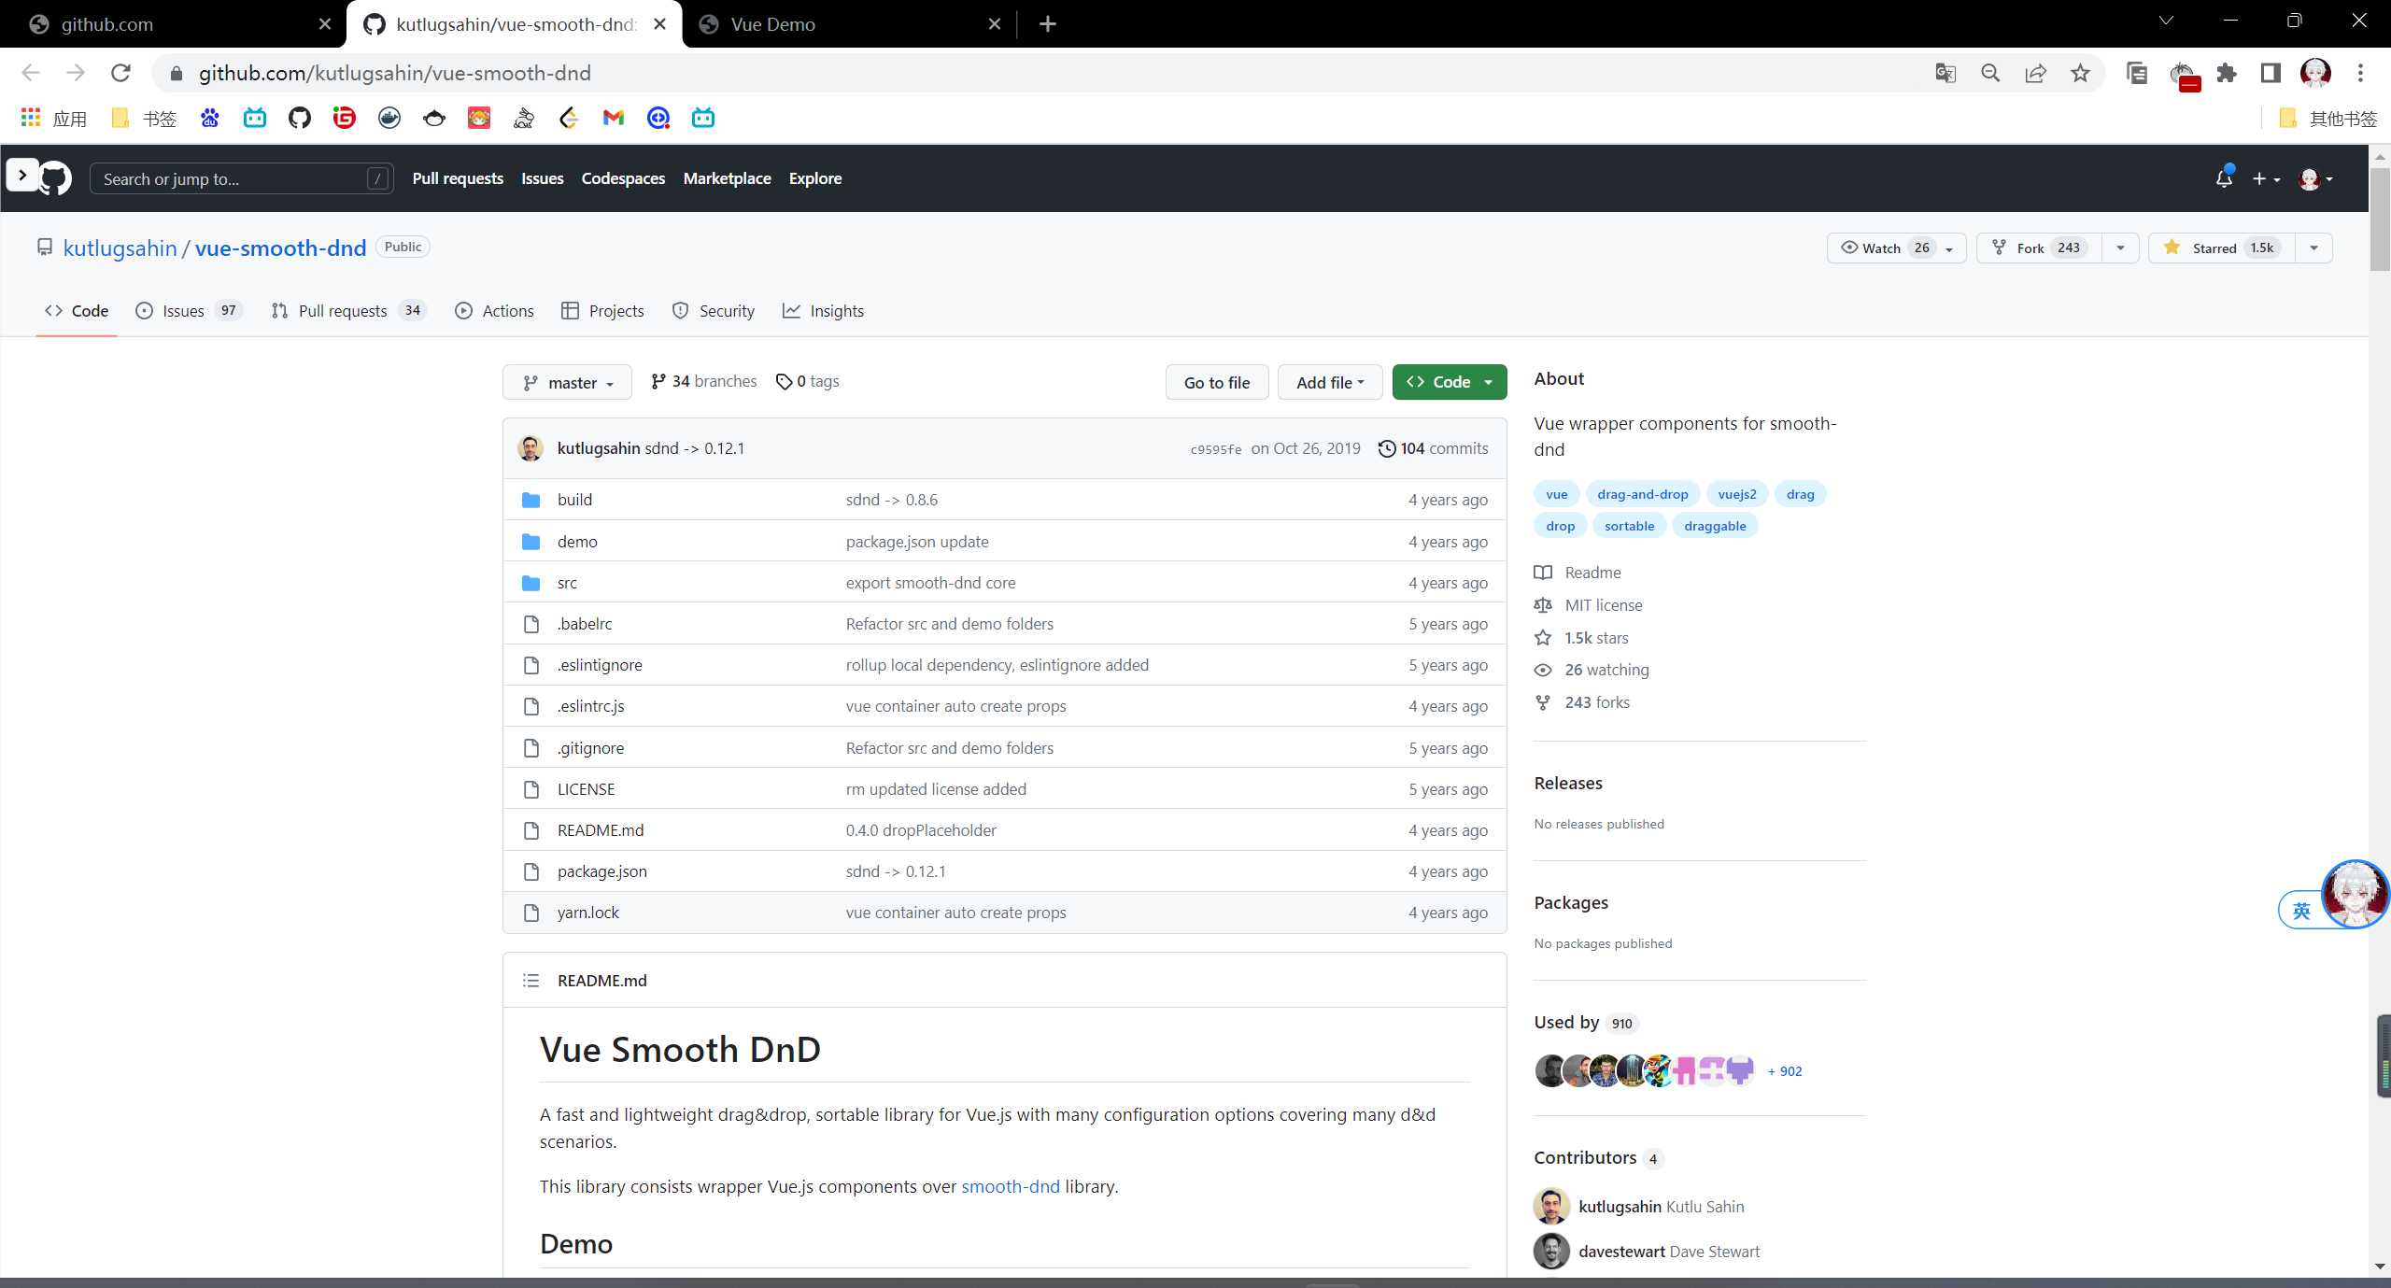Click the Google Translate icon in the address bar

coord(1945,73)
